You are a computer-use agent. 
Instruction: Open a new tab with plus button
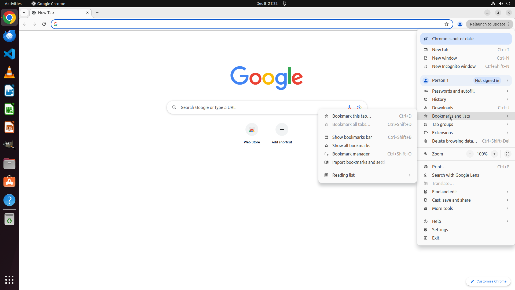click(x=97, y=13)
